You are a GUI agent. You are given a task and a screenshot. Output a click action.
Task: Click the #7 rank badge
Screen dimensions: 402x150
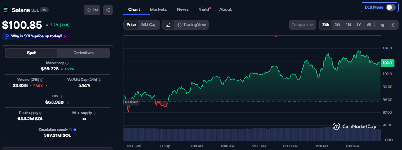tap(45, 10)
